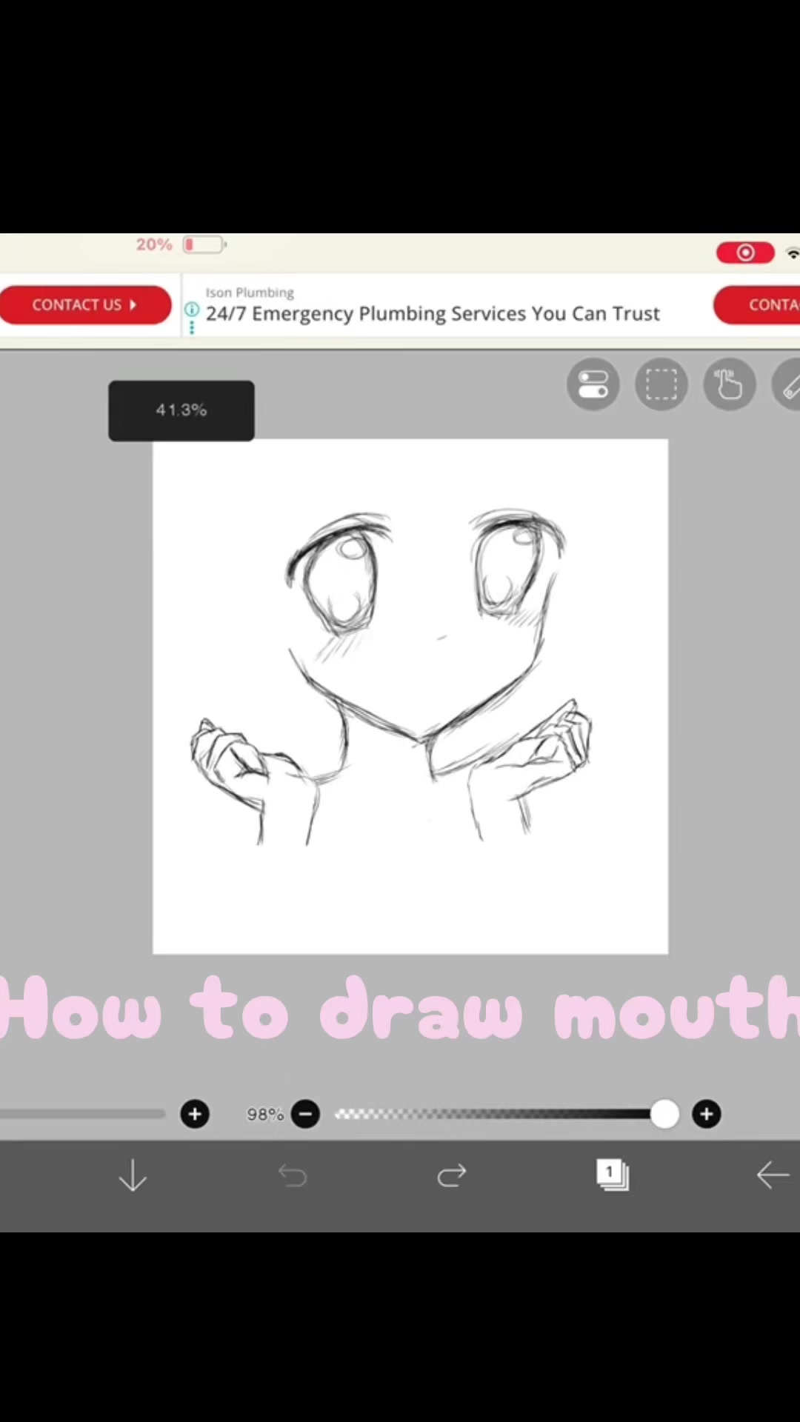
Task: Decrease opacity with the minus button
Action: pos(305,1114)
